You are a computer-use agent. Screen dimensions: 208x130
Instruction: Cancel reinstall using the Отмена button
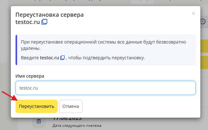pyautogui.click(x=71, y=106)
